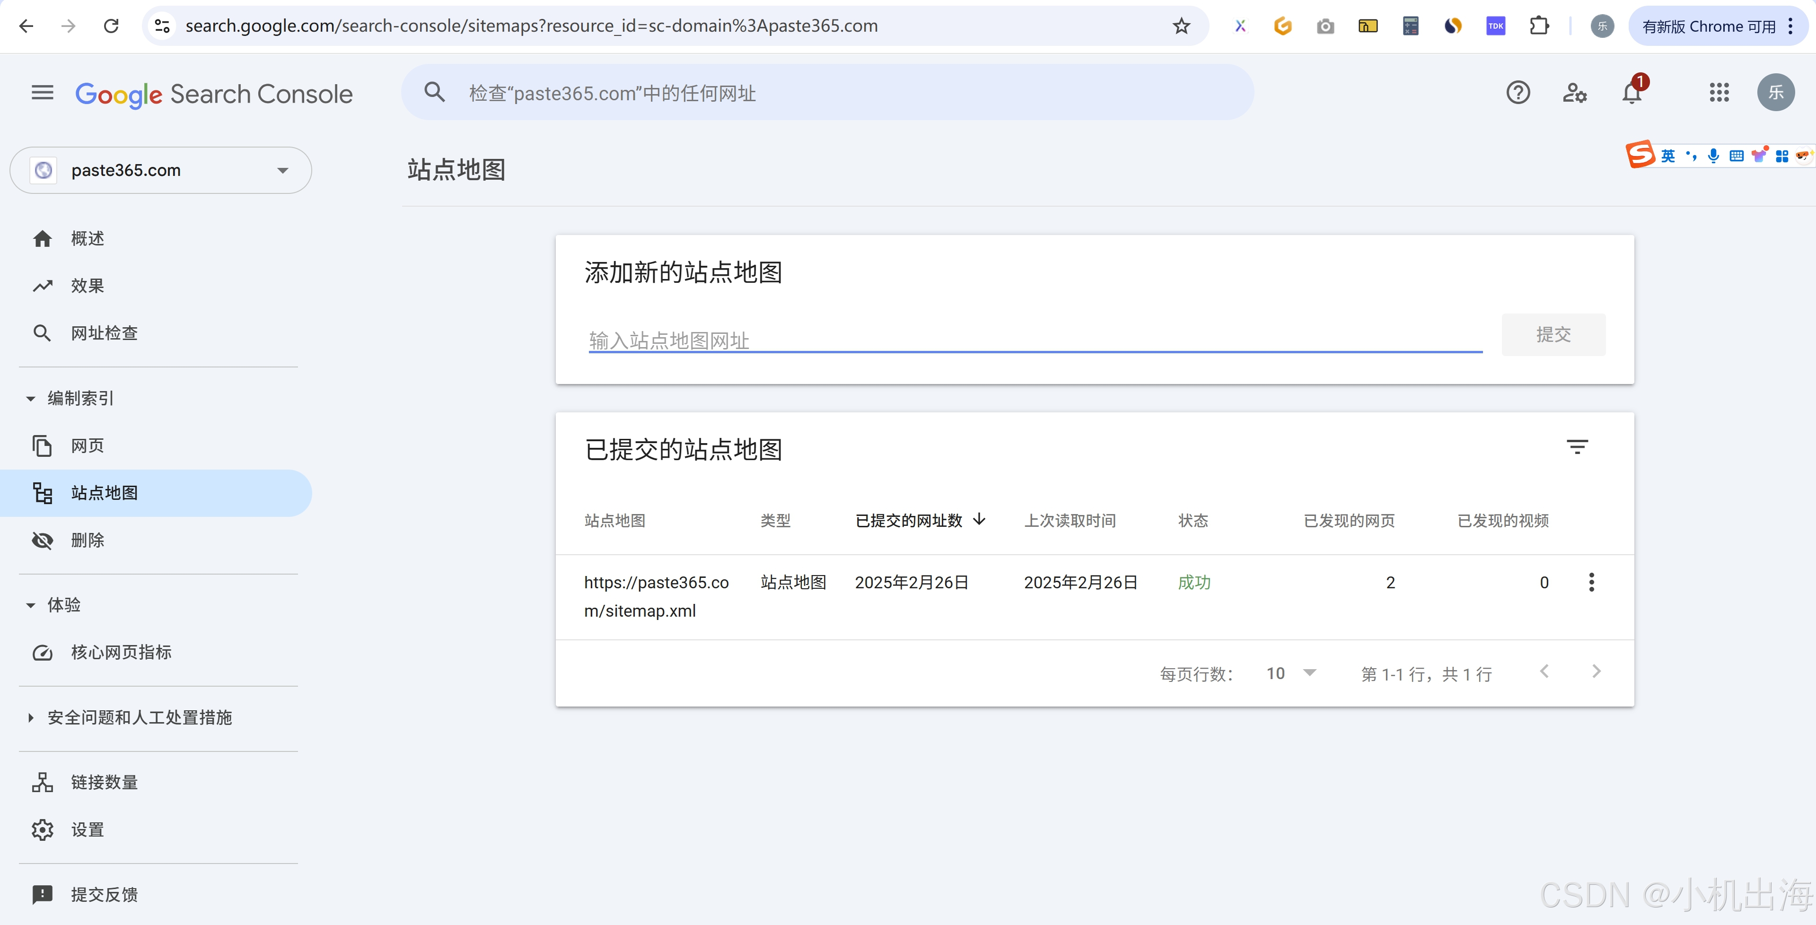Focus the 输入站点地图网址 input field
This screenshot has width=1816, height=925.
[1035, 340]
